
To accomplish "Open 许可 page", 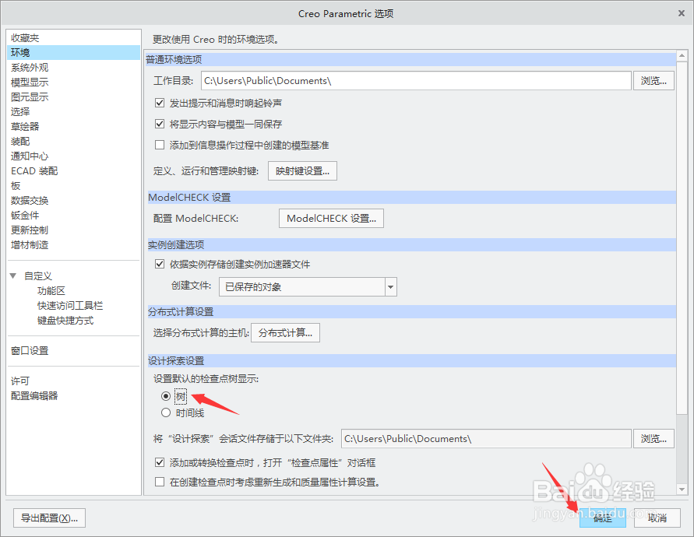I will tap(20, 381).
